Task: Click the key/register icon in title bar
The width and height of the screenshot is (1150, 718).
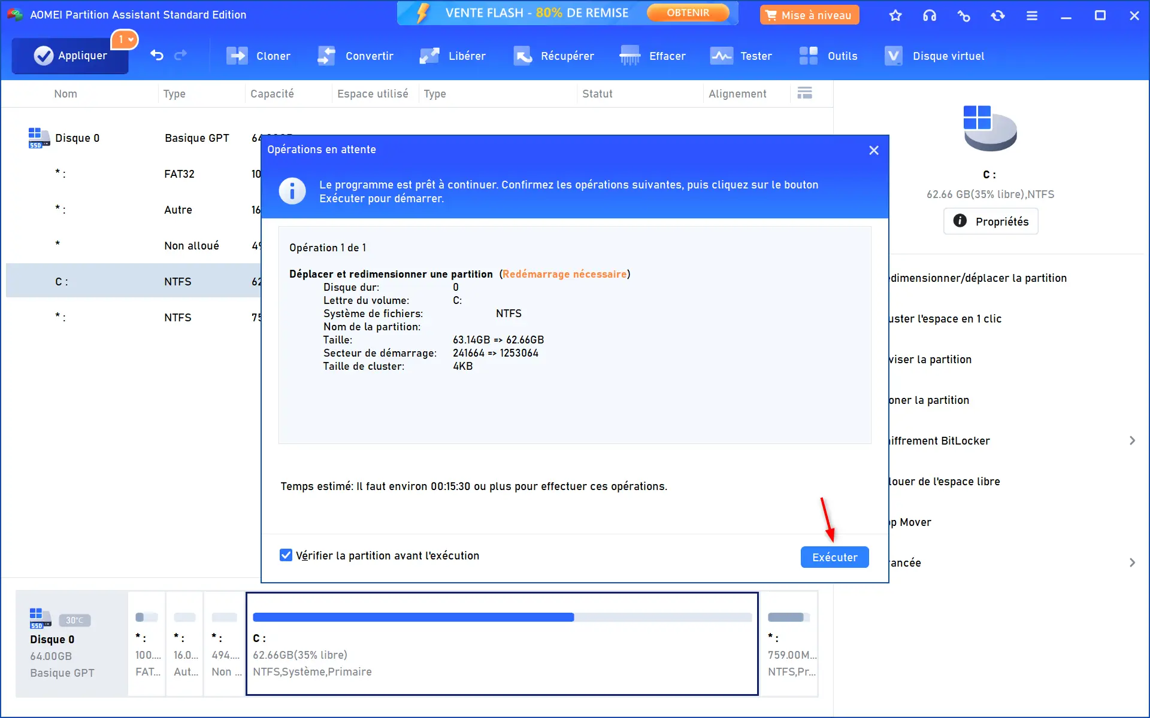Action: [964, 16]
